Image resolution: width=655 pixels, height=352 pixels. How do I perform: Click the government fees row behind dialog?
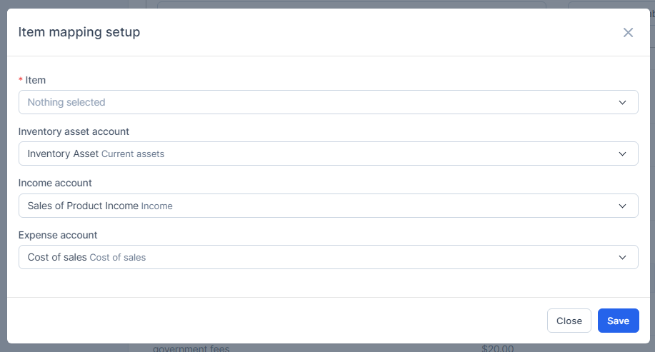pos(191,348)
